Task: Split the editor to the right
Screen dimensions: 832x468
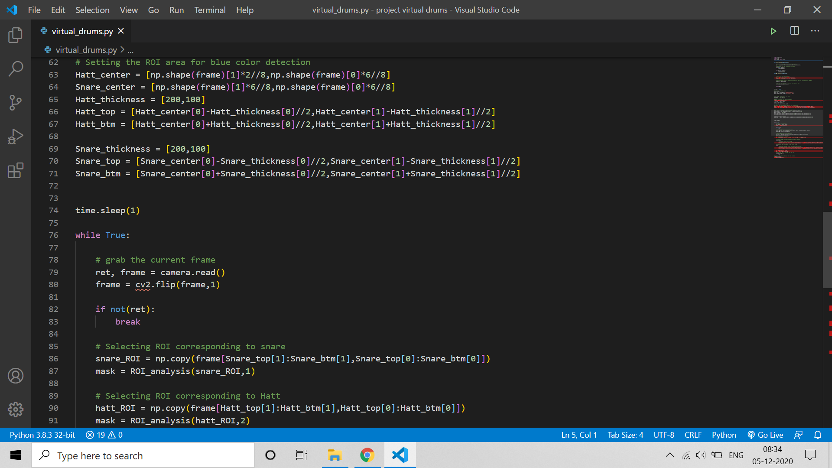Action: 795,31
